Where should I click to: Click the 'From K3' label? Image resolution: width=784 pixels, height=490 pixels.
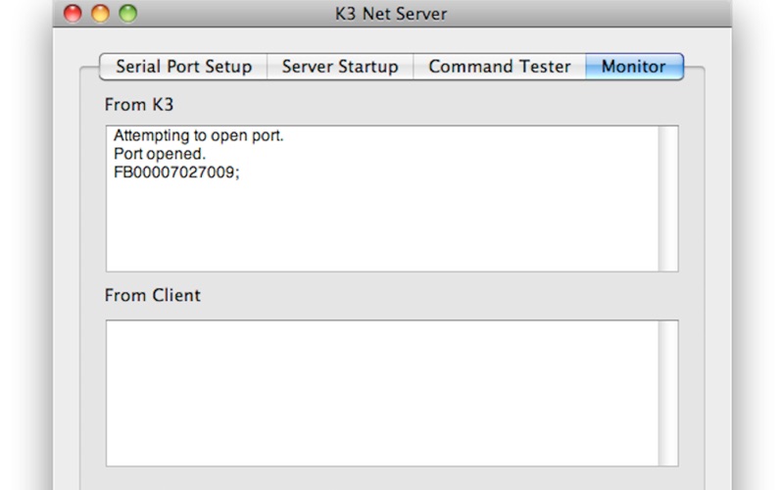click(139, 105)
